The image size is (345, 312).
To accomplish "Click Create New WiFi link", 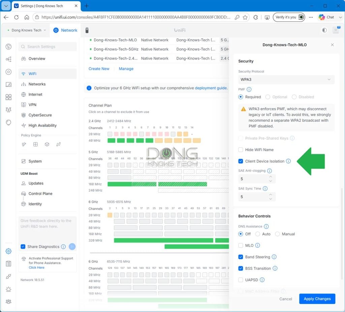I will point(99,69).
